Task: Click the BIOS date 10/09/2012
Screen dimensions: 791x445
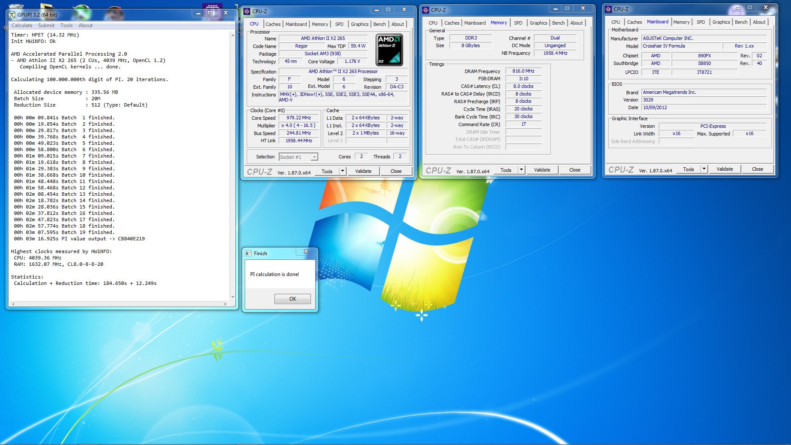Action: [704, 108]
